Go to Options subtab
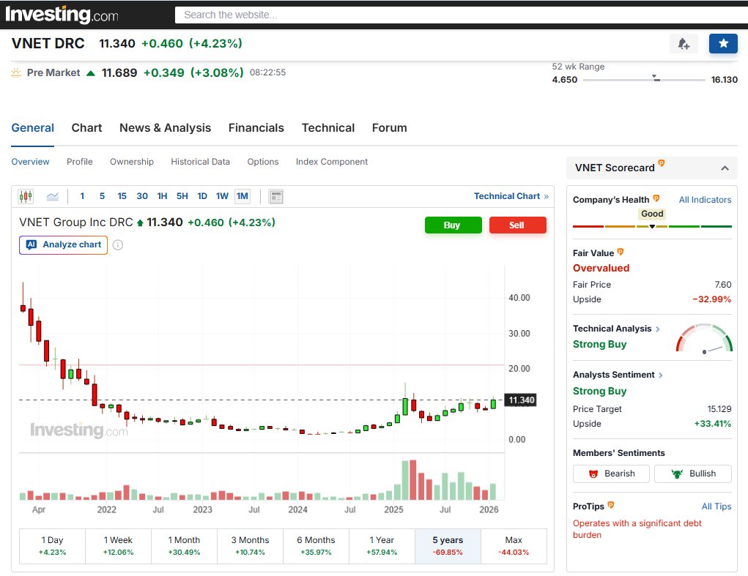 tap(263, 162)
